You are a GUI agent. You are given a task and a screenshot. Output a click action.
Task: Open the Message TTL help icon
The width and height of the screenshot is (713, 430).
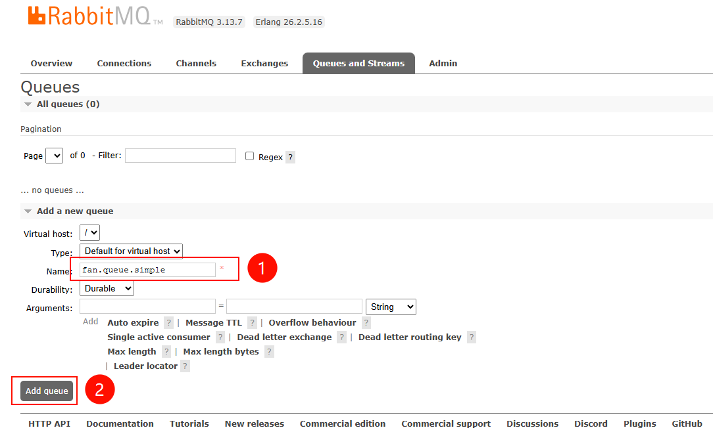pos(252,323)
